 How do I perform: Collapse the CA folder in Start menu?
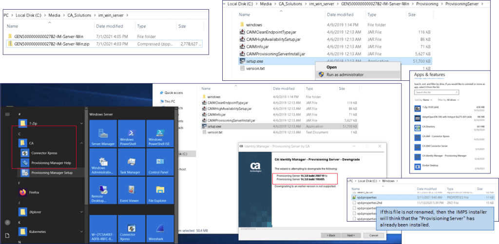pos(81,144)
